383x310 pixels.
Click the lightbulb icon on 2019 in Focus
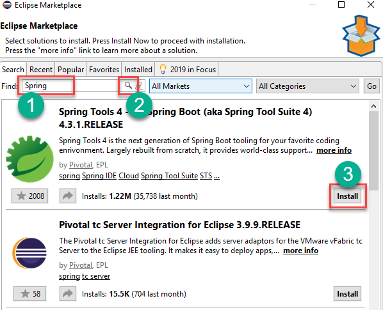point(163,70)
